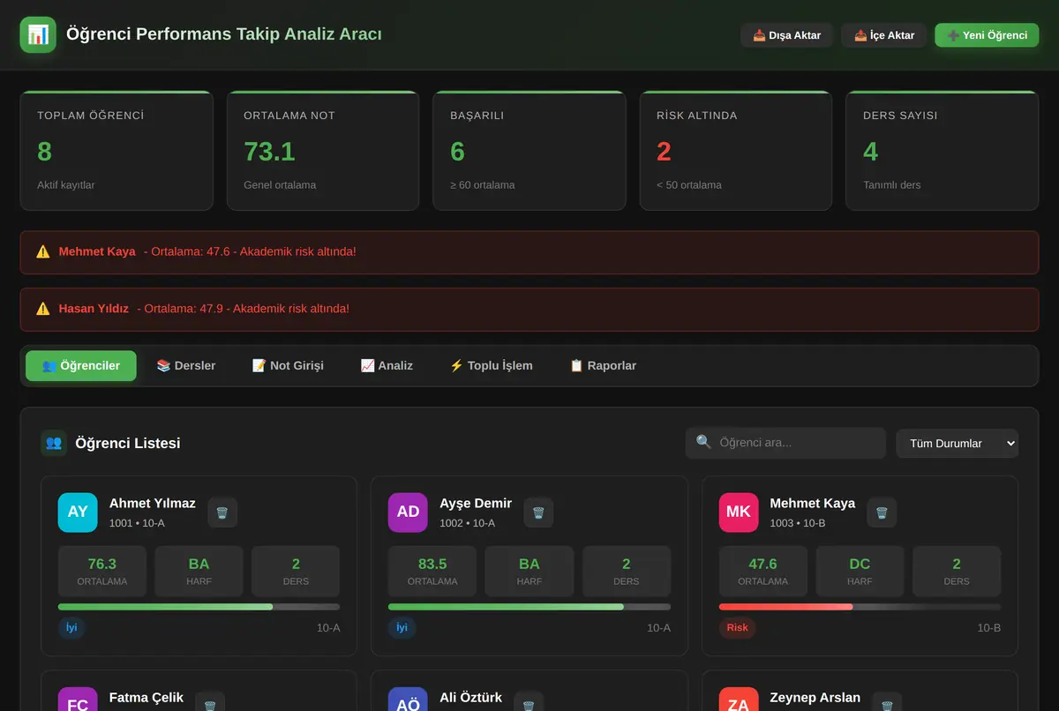Click the DC Harf grade box
Screen dimensions: 1059x711
pos(860,572)
